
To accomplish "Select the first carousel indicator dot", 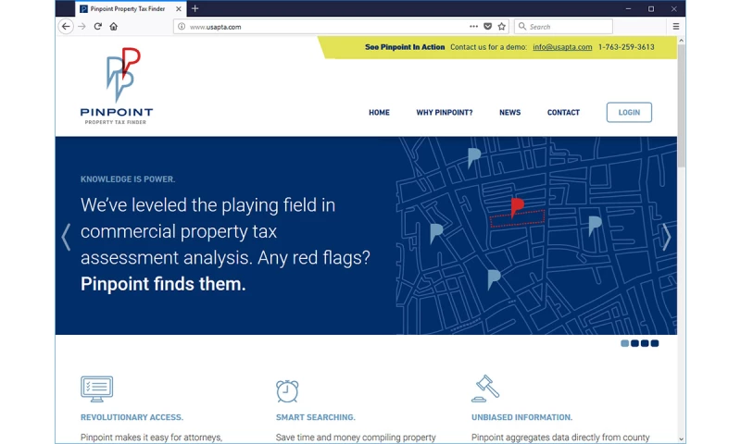I will click(x=624, y=343).
